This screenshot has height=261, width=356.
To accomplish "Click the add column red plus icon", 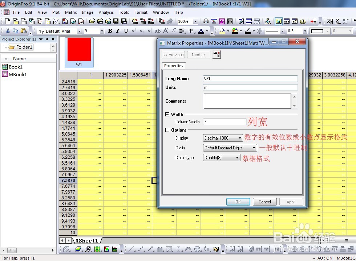I will coord(313,21).
